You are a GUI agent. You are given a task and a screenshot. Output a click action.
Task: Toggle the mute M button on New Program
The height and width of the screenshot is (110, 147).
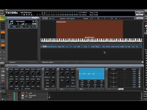tap(33, 24)
